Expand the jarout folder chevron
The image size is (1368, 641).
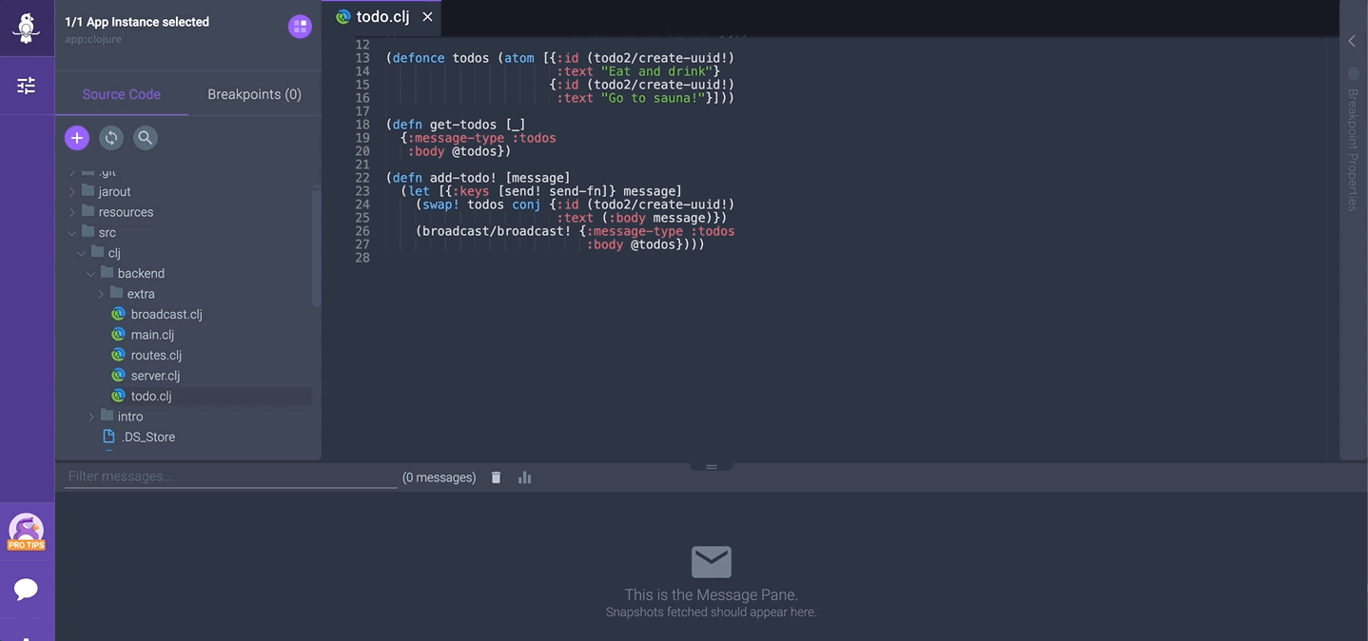click(72, 192)
